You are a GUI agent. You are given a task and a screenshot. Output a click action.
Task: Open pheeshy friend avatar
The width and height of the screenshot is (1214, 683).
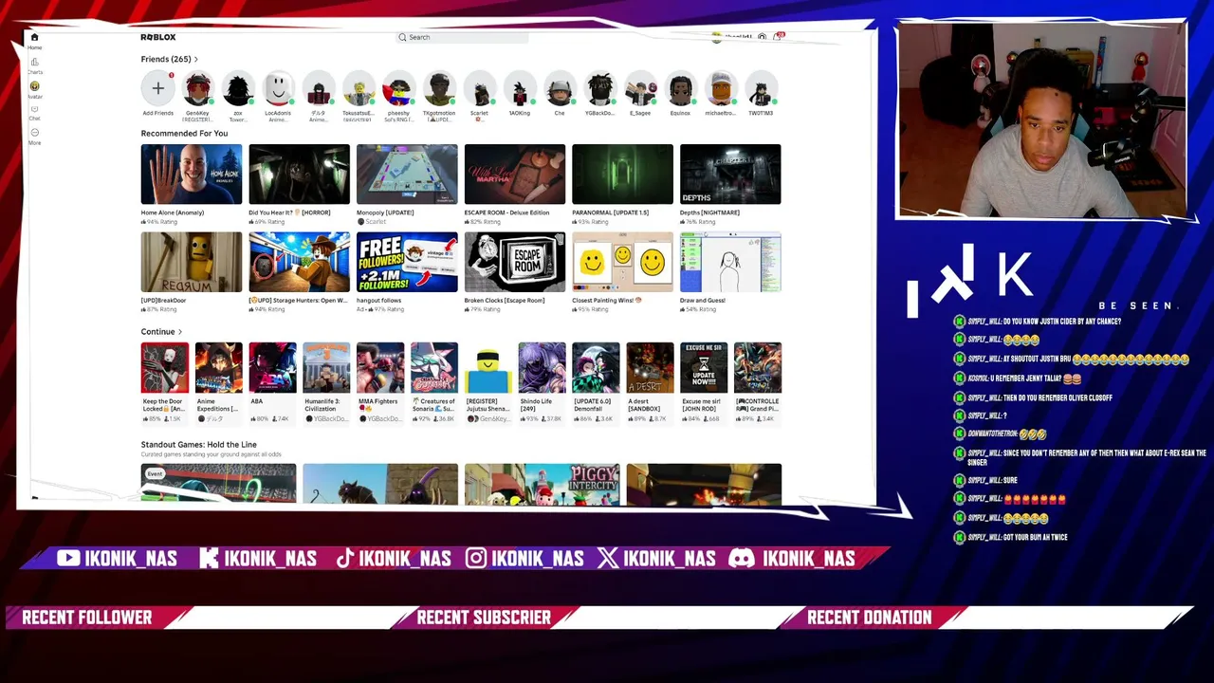(398, 88)
